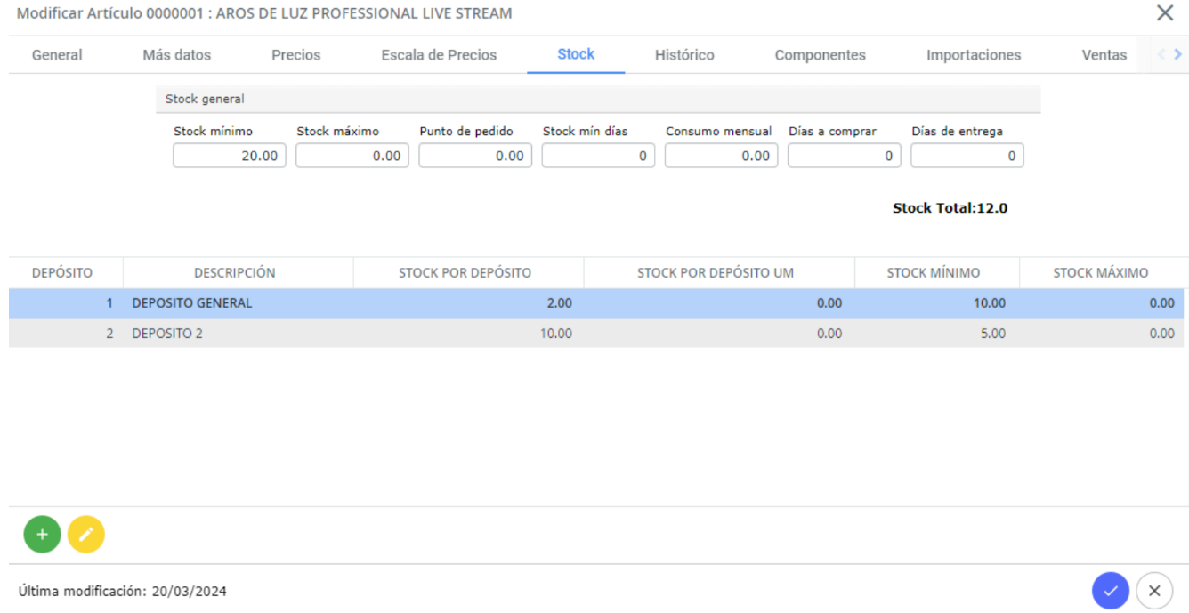Screen dimensions: 1189x613
Task: Click the STOCK MÁXIMO column header
Action: pyautogui.click(x=1101, y=273)
